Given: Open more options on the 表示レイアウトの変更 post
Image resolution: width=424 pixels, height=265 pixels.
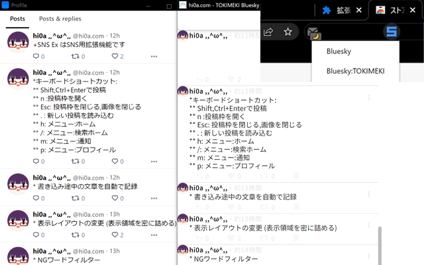Looking at the screenshot, I should point(154,235).
